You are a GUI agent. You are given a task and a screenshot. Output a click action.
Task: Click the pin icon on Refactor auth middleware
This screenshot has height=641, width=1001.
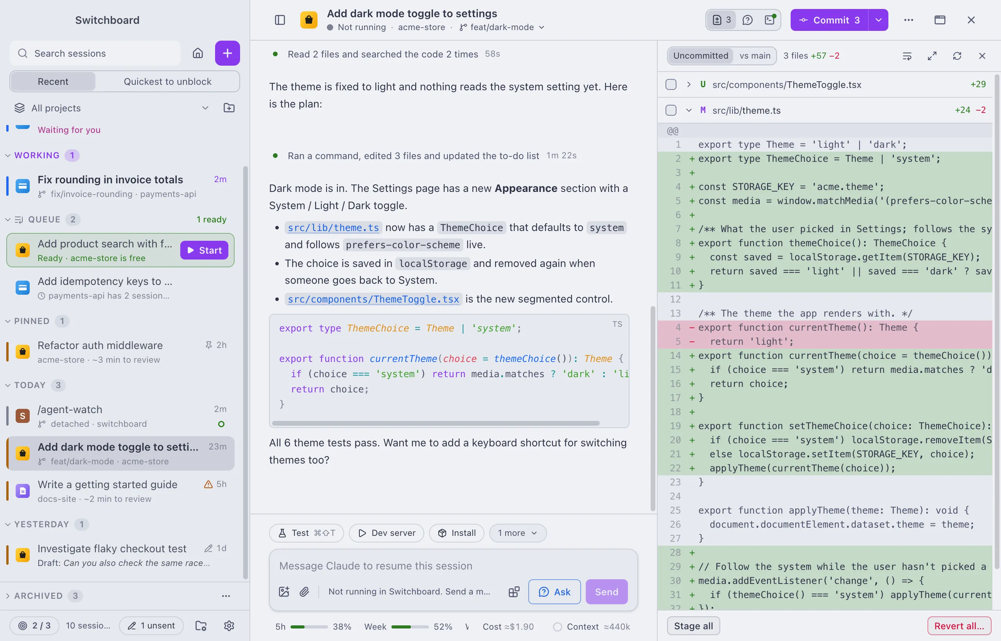(209, 345)
